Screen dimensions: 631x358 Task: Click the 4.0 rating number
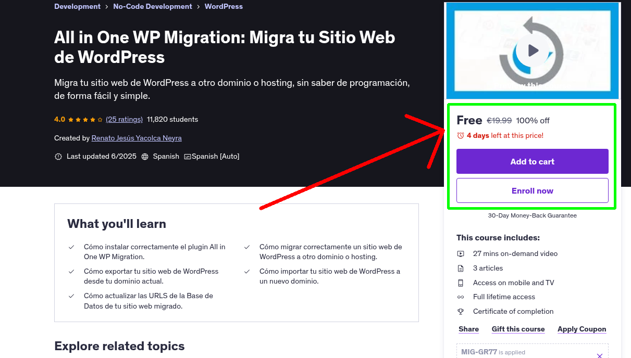59,119
